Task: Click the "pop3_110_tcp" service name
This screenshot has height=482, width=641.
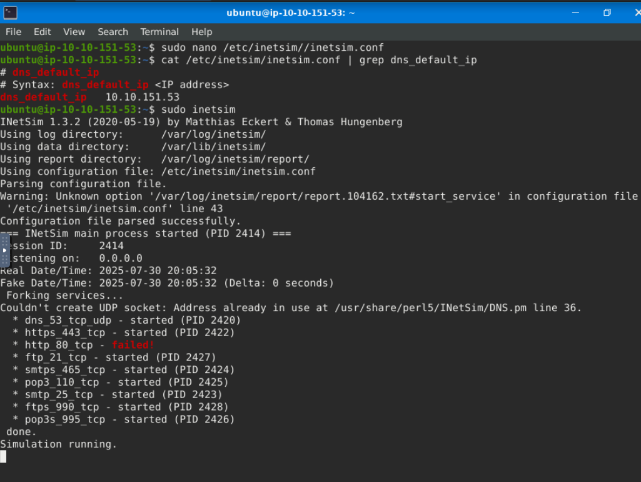Action: 62,382
